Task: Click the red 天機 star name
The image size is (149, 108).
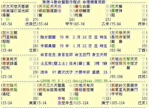Action: pos(4,87)
